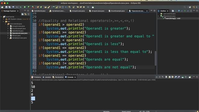Click the External Tools run icon

(x=33, y=7)
